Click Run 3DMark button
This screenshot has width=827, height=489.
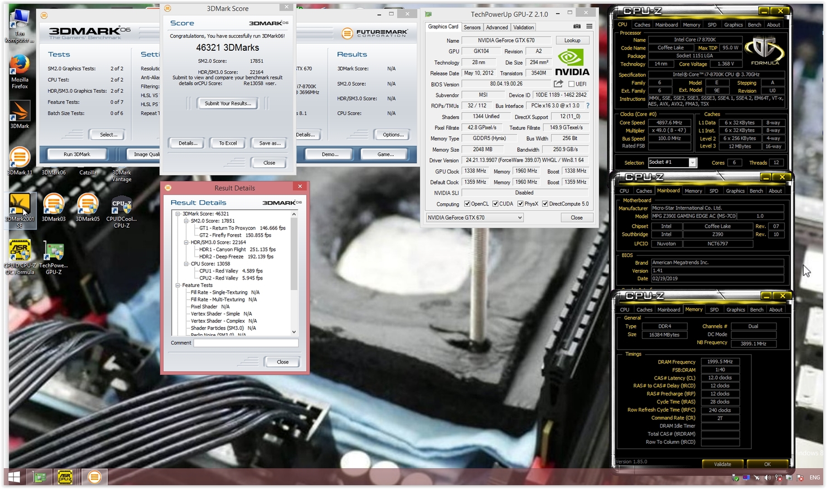(77, 154)
